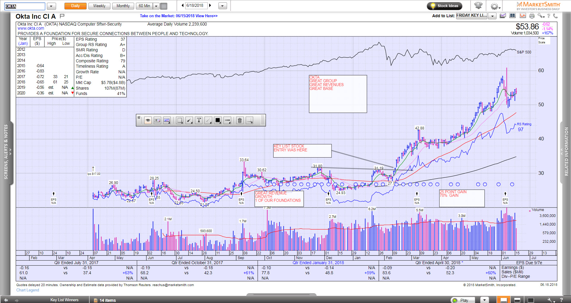This screenshot has height=303, width=571.
Task: Click the printer icon
Action: (532, 16)
